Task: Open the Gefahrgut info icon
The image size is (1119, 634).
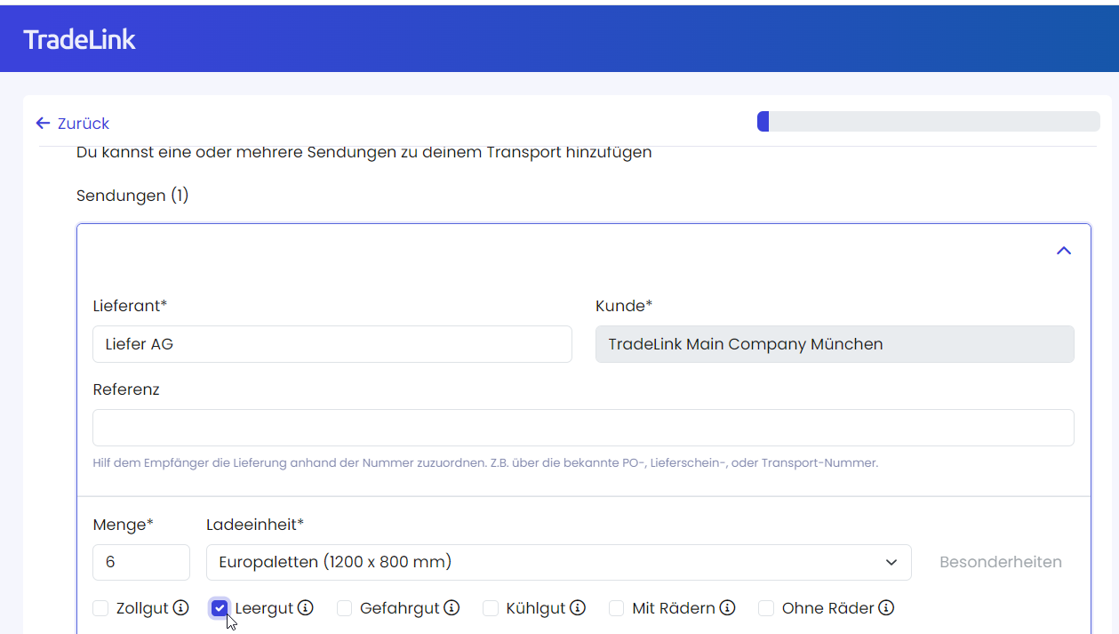Action: tap(452, 608)
